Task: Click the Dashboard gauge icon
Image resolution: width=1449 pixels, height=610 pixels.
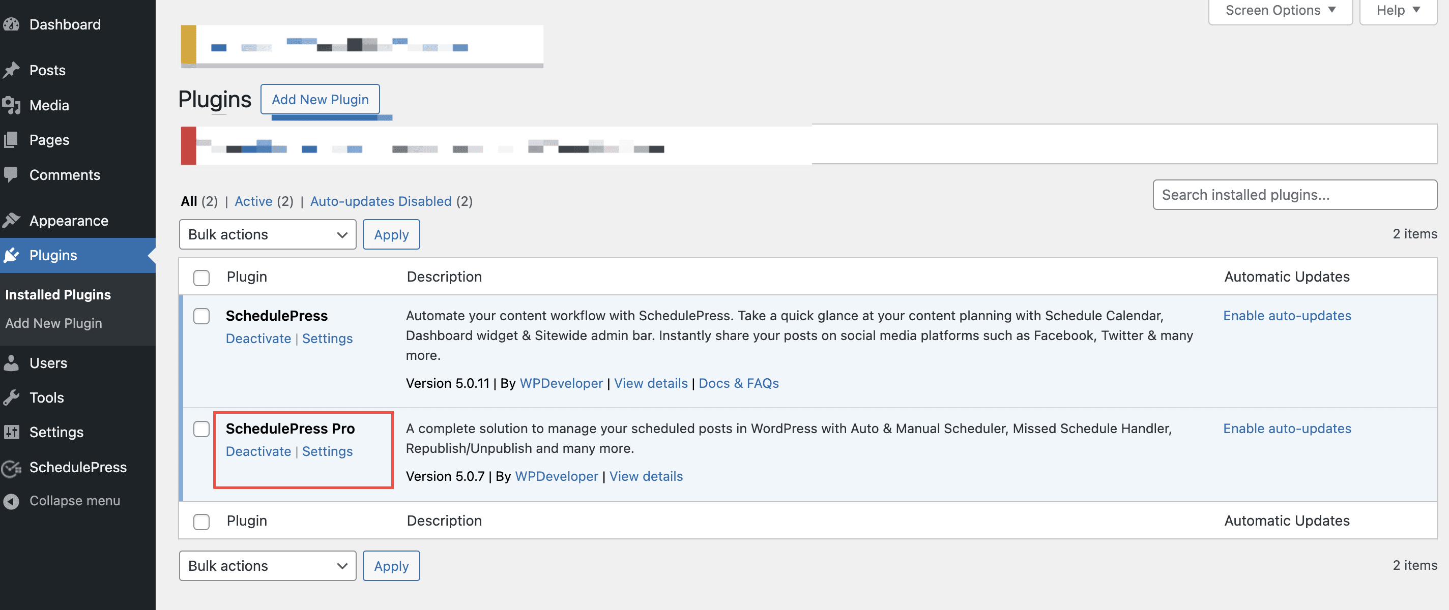Action: [x=11, y=24]
